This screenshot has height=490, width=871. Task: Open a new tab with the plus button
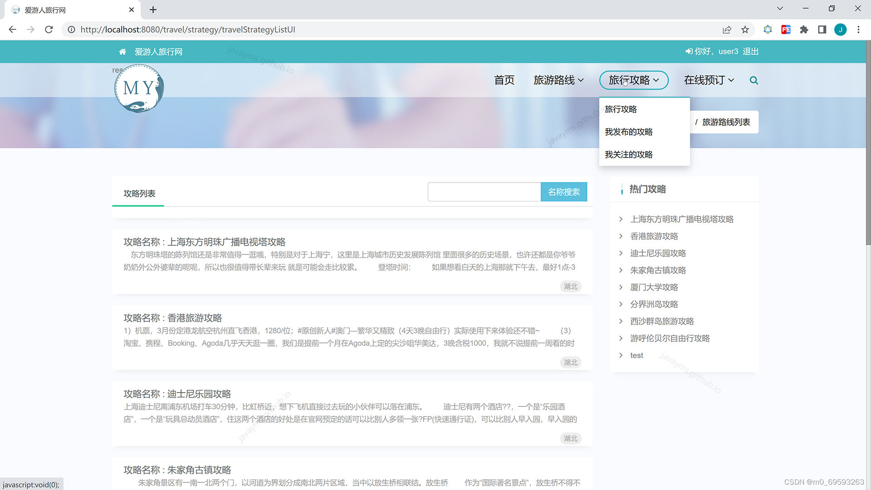tap(153, 10)
